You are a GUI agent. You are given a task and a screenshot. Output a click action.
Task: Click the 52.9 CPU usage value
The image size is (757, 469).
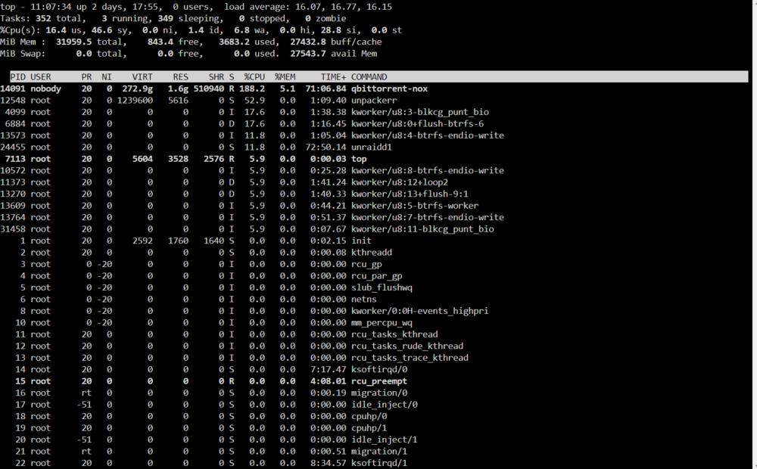(254, 101)
